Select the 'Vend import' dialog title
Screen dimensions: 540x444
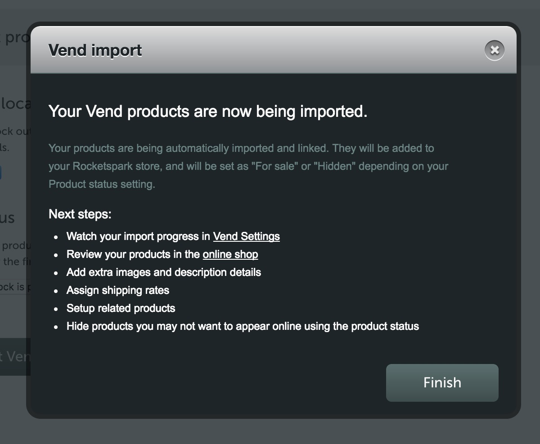(x=95, y=50)
